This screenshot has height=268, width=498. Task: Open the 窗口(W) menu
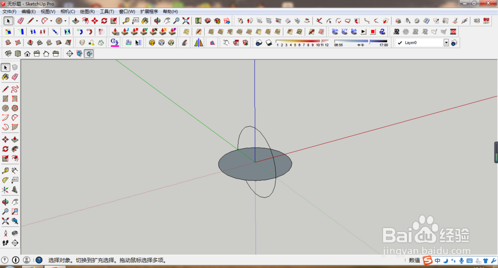(127, 11)
